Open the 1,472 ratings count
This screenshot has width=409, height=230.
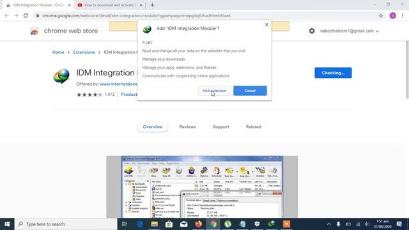(x=109, y=95)
